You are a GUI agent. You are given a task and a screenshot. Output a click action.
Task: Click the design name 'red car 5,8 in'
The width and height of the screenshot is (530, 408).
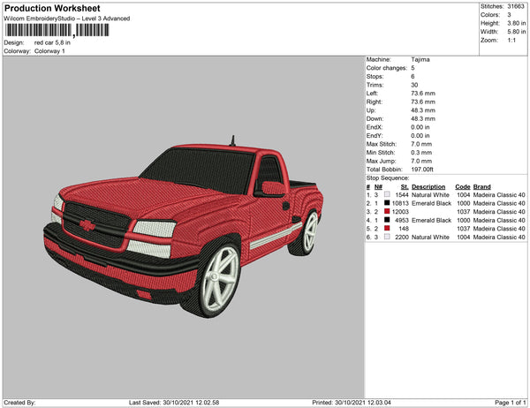pyautogui.click(x=52, y=42)
